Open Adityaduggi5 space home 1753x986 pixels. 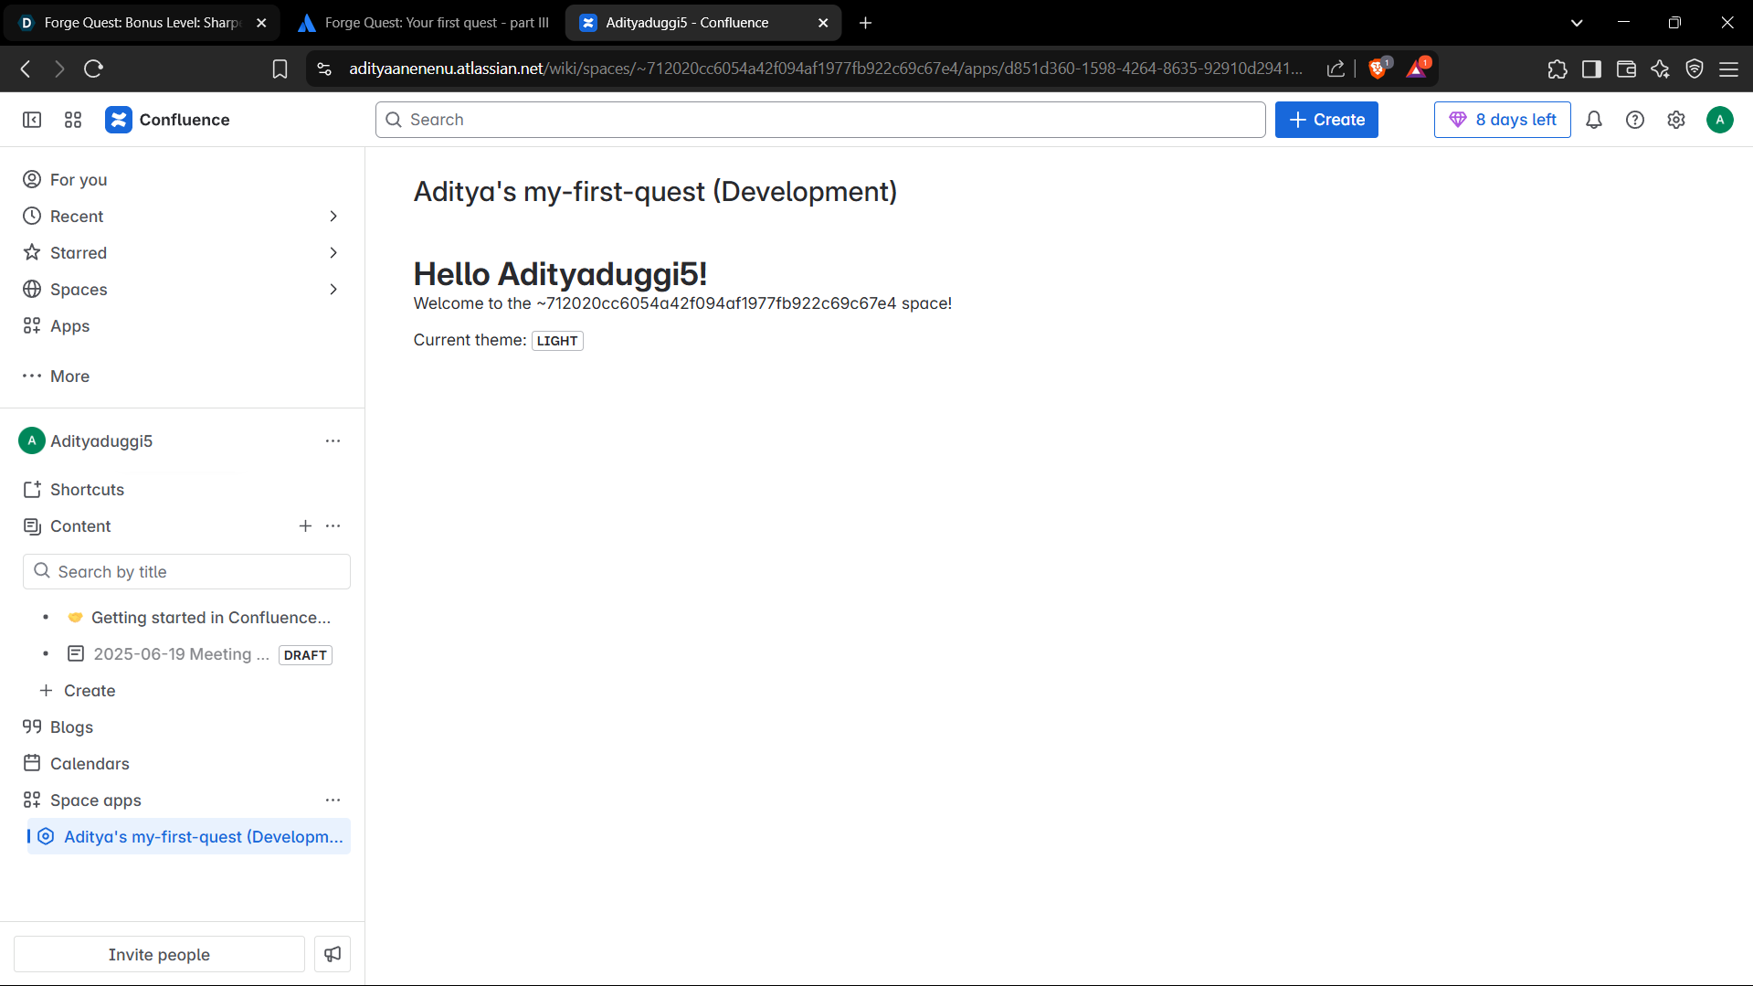click(101, 440)
